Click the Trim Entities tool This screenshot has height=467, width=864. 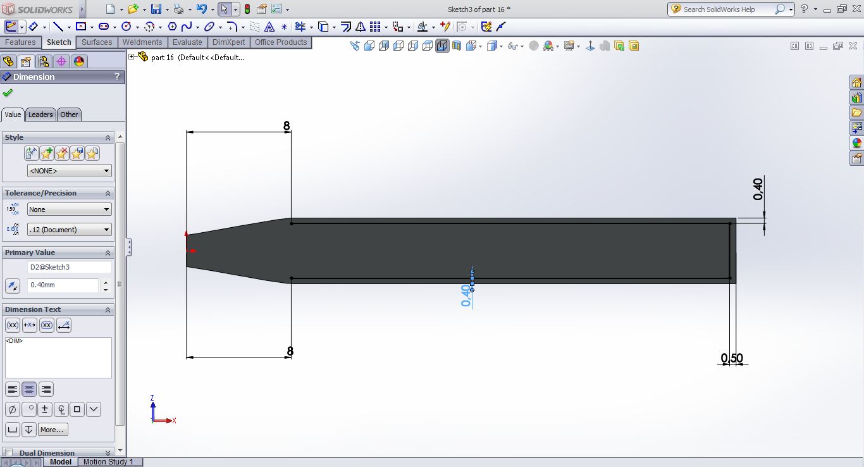[x=300, y=27]
